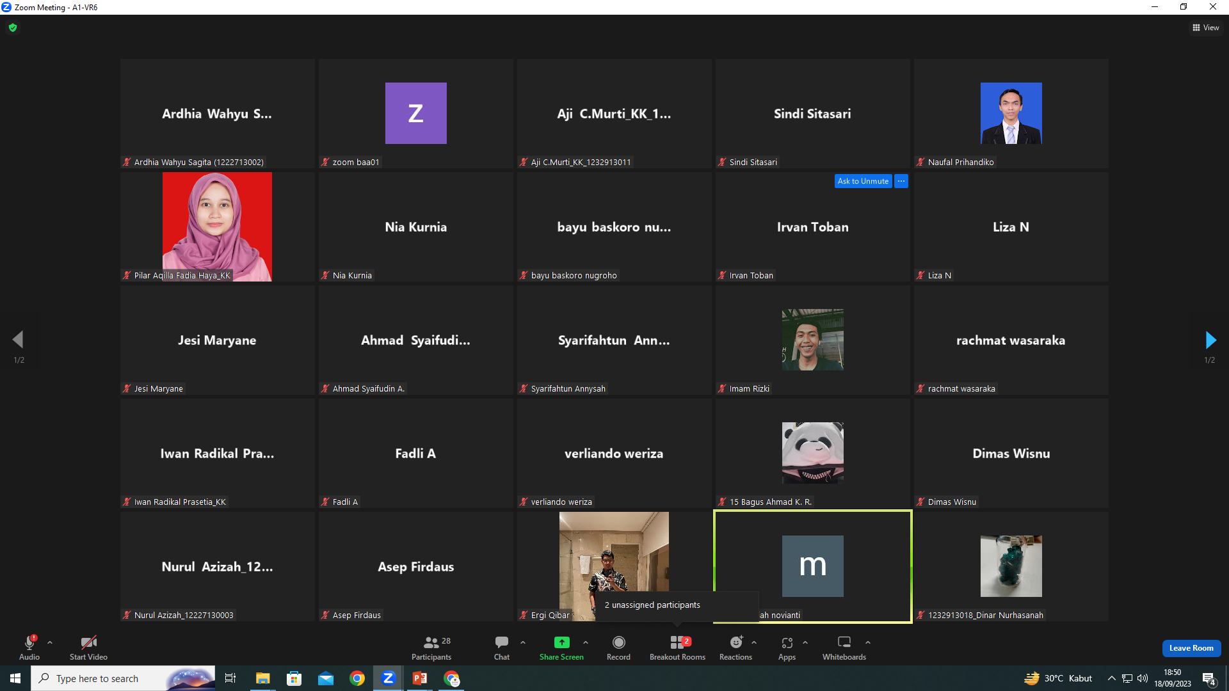The height and width of the screenshot is (691, 1229).
Task: Select Imam Rizki's profile picture
Action: pos(813,340)
